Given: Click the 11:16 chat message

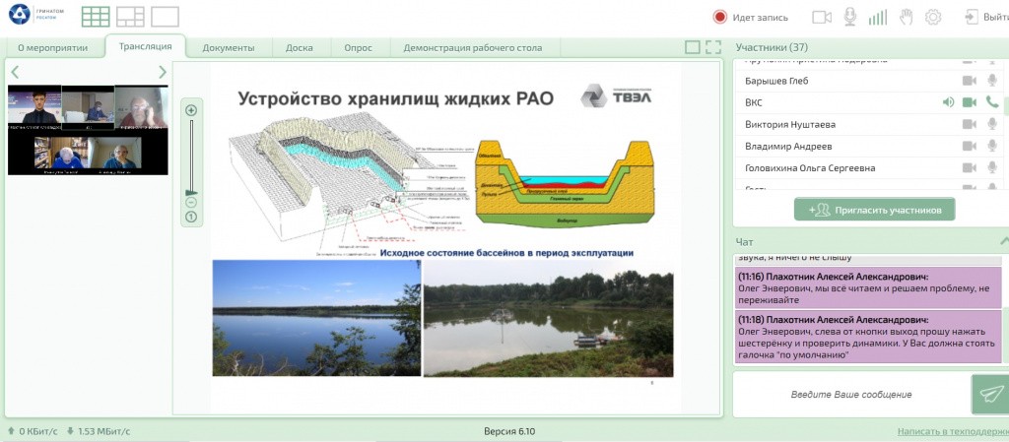Looking at the screenshot, I should coord(867,287).
